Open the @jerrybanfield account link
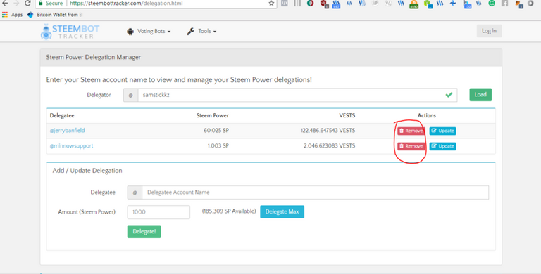This screenshot has height=274, width=541. click(68, 131)
